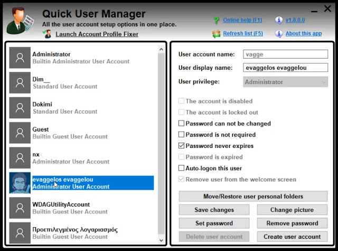This screenshot has width=338, height=251.
Task: Open the v1.8.0.0 version link
Action: (x=295, y=20)
